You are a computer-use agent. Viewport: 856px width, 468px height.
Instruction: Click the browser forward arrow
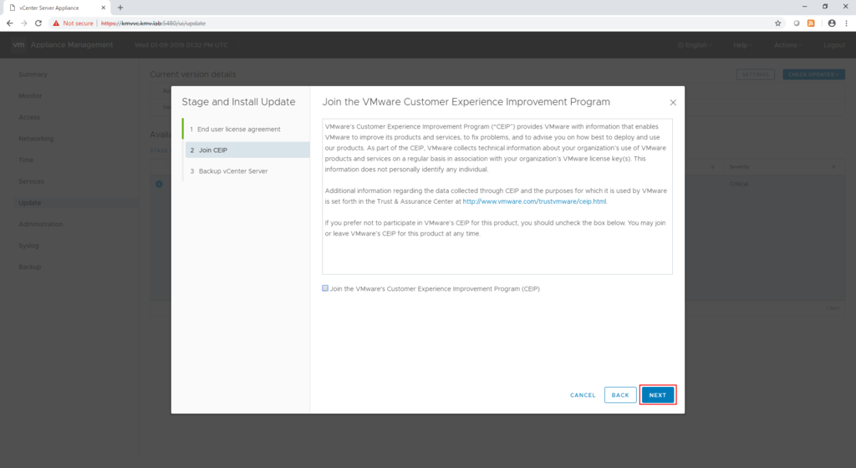tap(24, 23)
